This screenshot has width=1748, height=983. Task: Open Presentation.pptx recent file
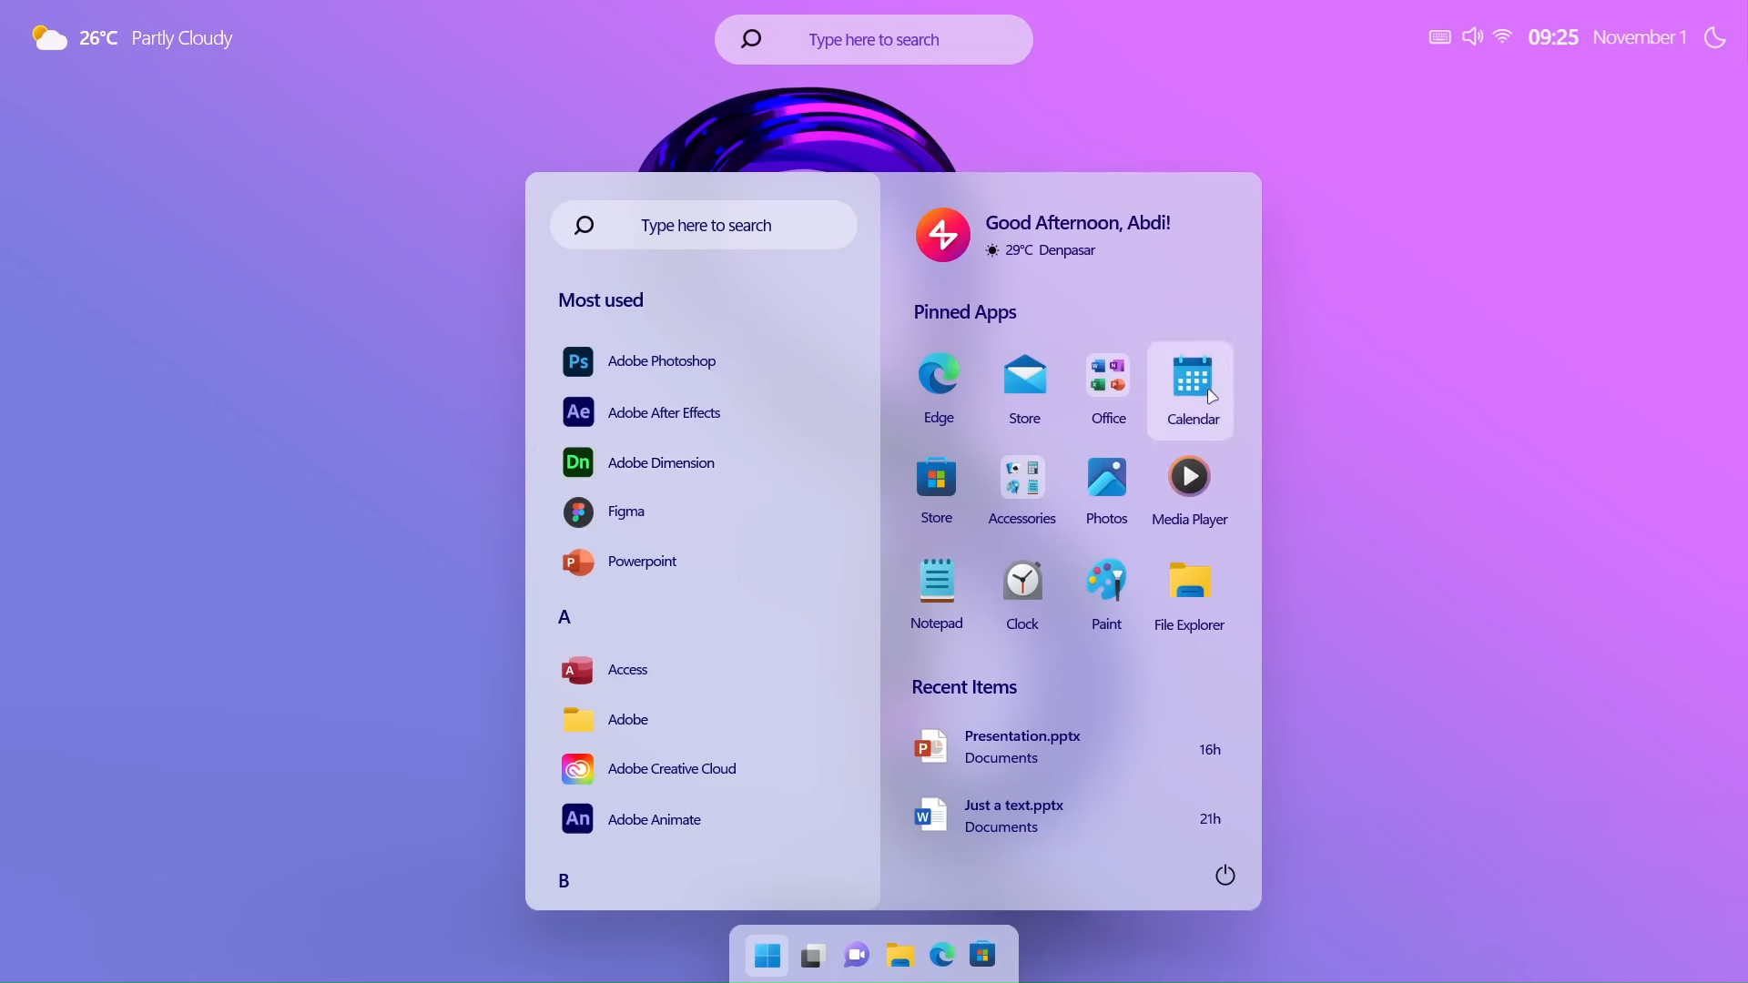1023,746
